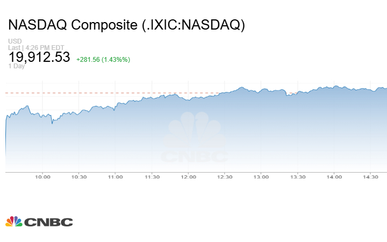Select the 11:30 time axis marker
This screenshot has height=242, width=387.
pyautogui.click(x=152, y=177)
